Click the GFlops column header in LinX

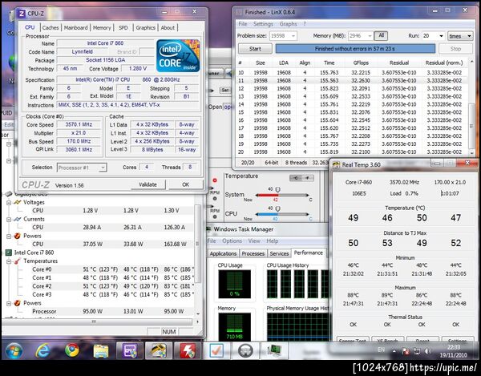pos(361,63)
